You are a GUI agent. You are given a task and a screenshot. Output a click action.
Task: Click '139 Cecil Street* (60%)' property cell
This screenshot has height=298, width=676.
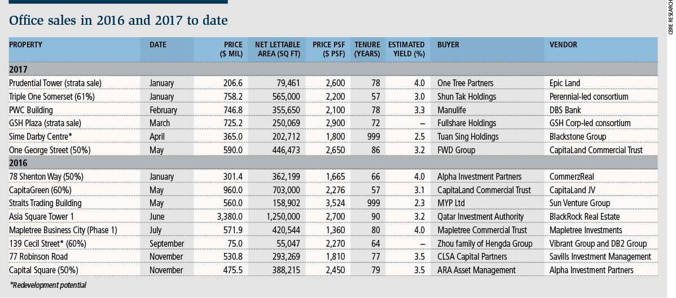click(x=47, y=243)
